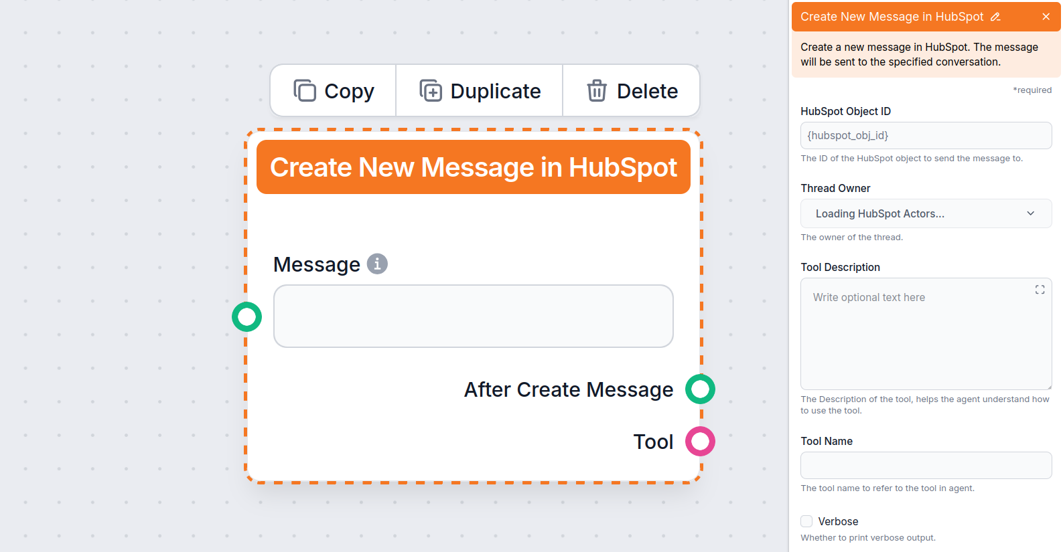Focus the Message text box in node
Screen dimensions: 1063x552
click(474, 316)
